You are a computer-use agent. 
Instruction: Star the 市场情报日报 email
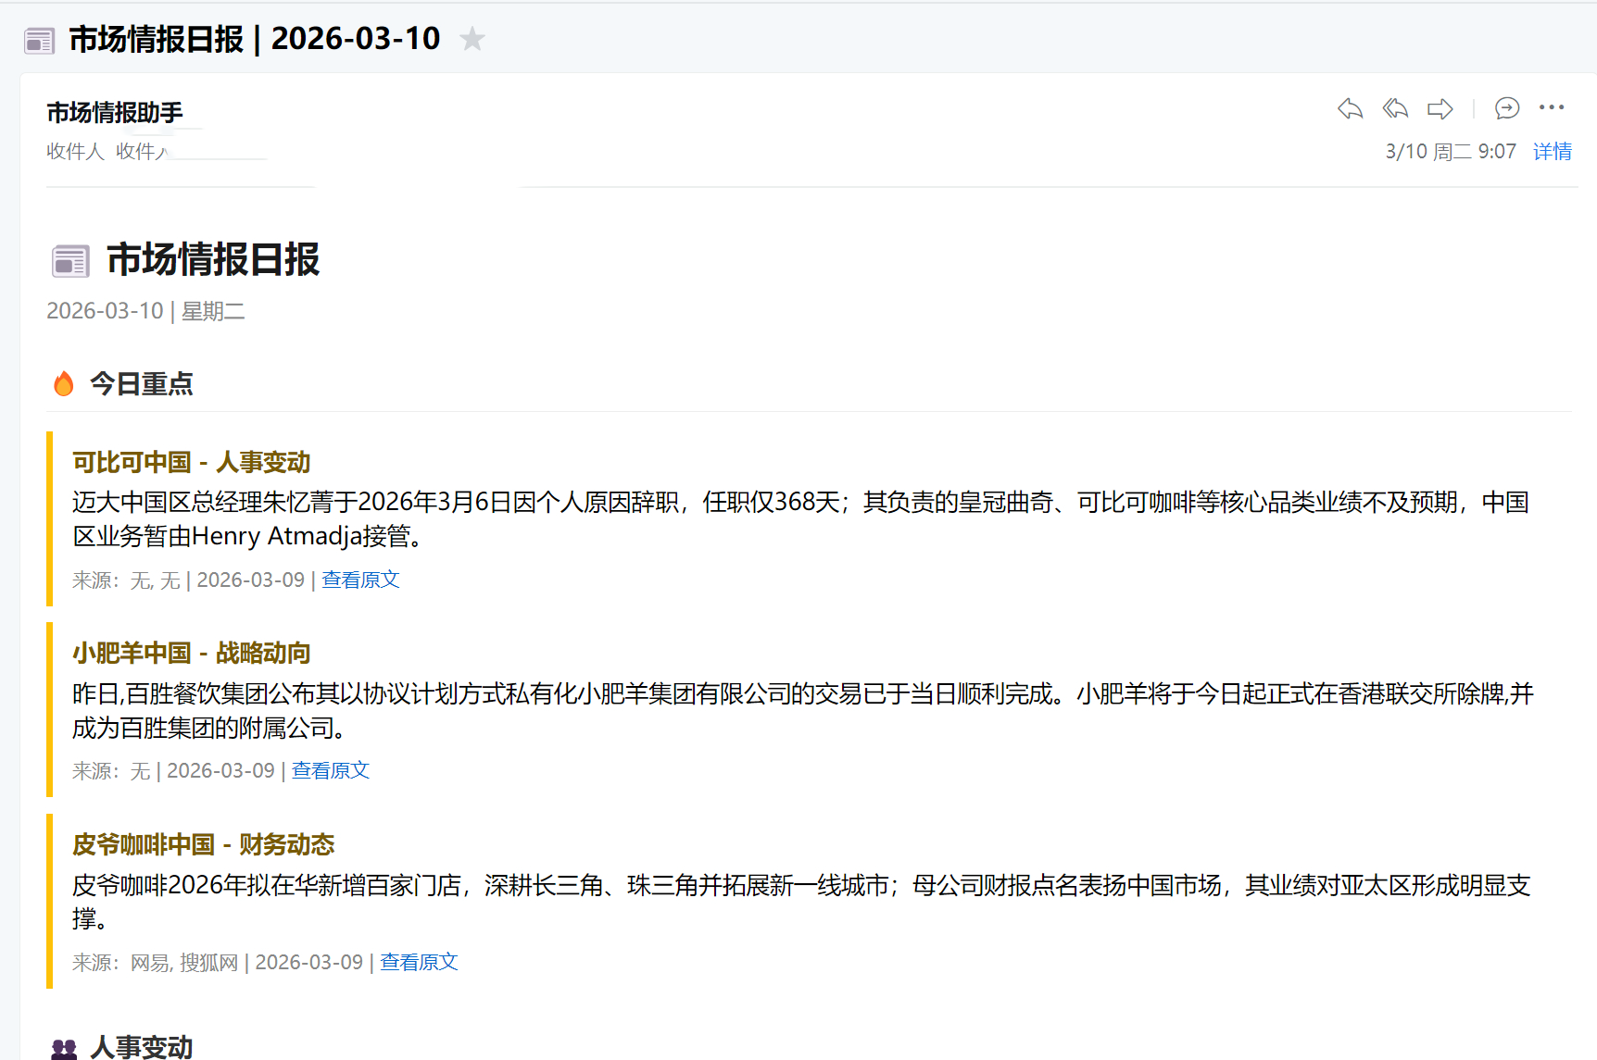click(472, 39)
